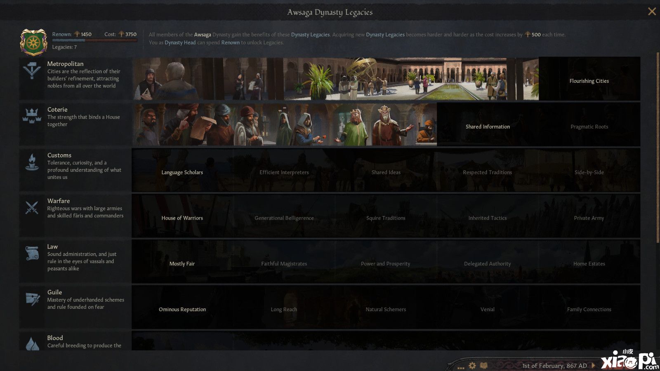Click the "Metropolitan" track title
This screenshot has height=371, width=660.
point(65,64)
